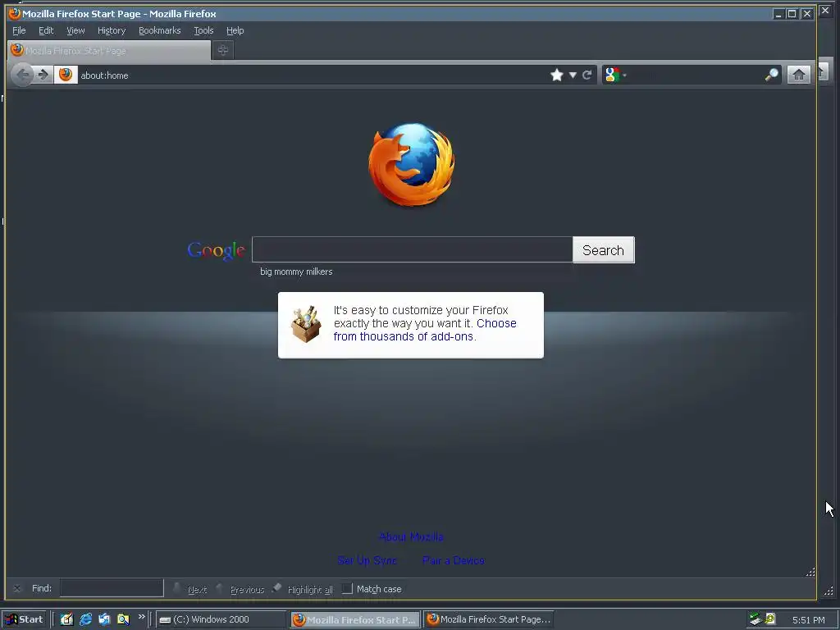
Task: Go to the Home page button
Action: [x=798, y=75]
